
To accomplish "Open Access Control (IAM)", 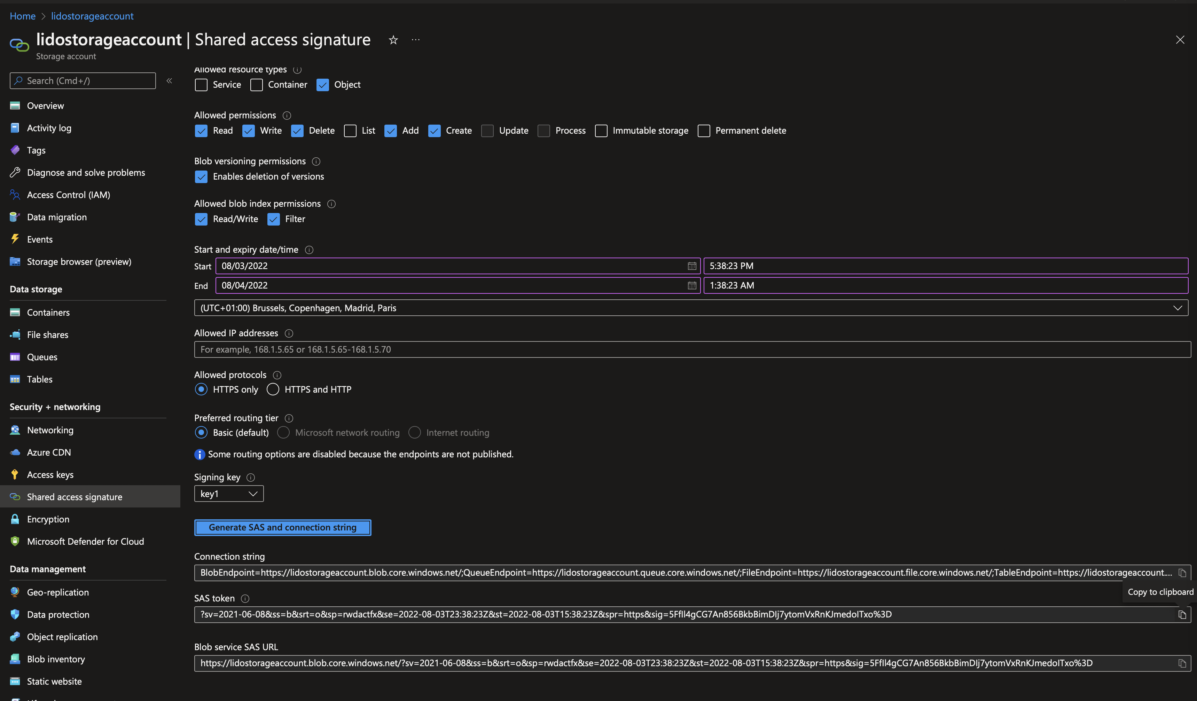I will point(68,195).
